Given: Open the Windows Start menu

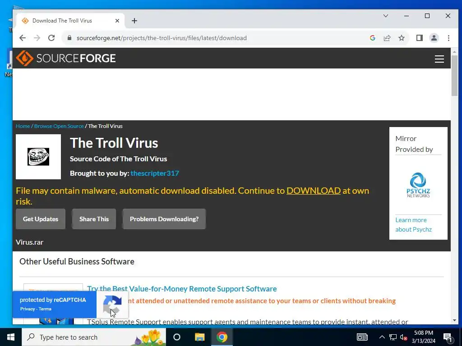Looking at the screenshot, I should pyautogui.click(x=11, y=337).
